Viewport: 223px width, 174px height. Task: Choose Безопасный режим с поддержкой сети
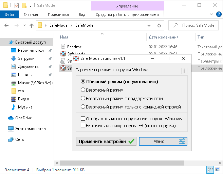[x=83, y=98]
